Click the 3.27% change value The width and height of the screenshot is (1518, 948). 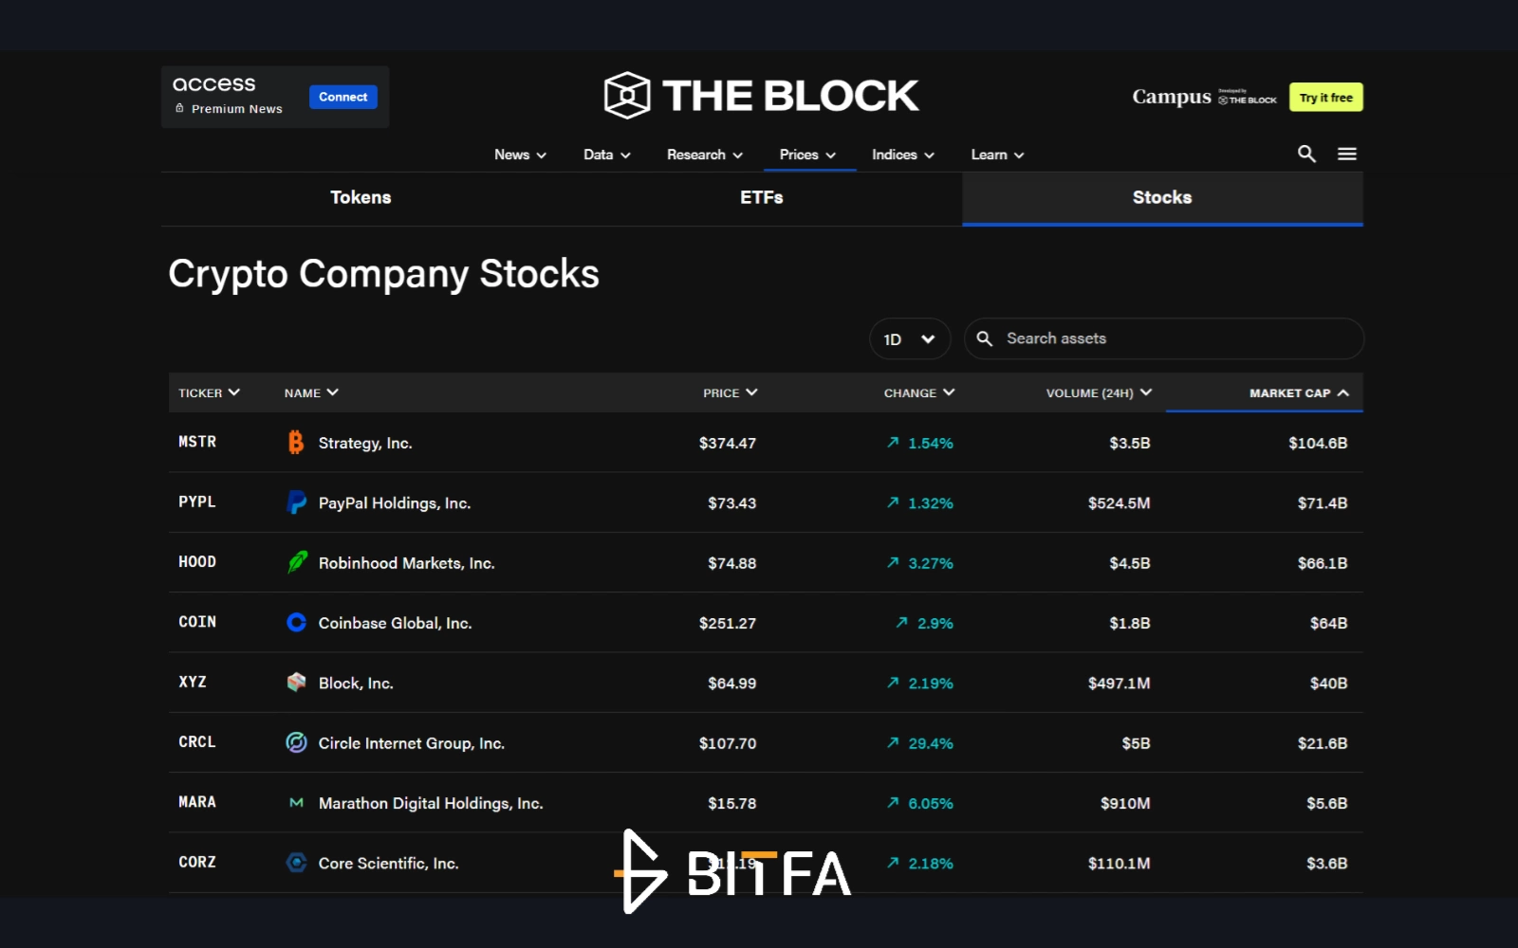coord(931,563)
